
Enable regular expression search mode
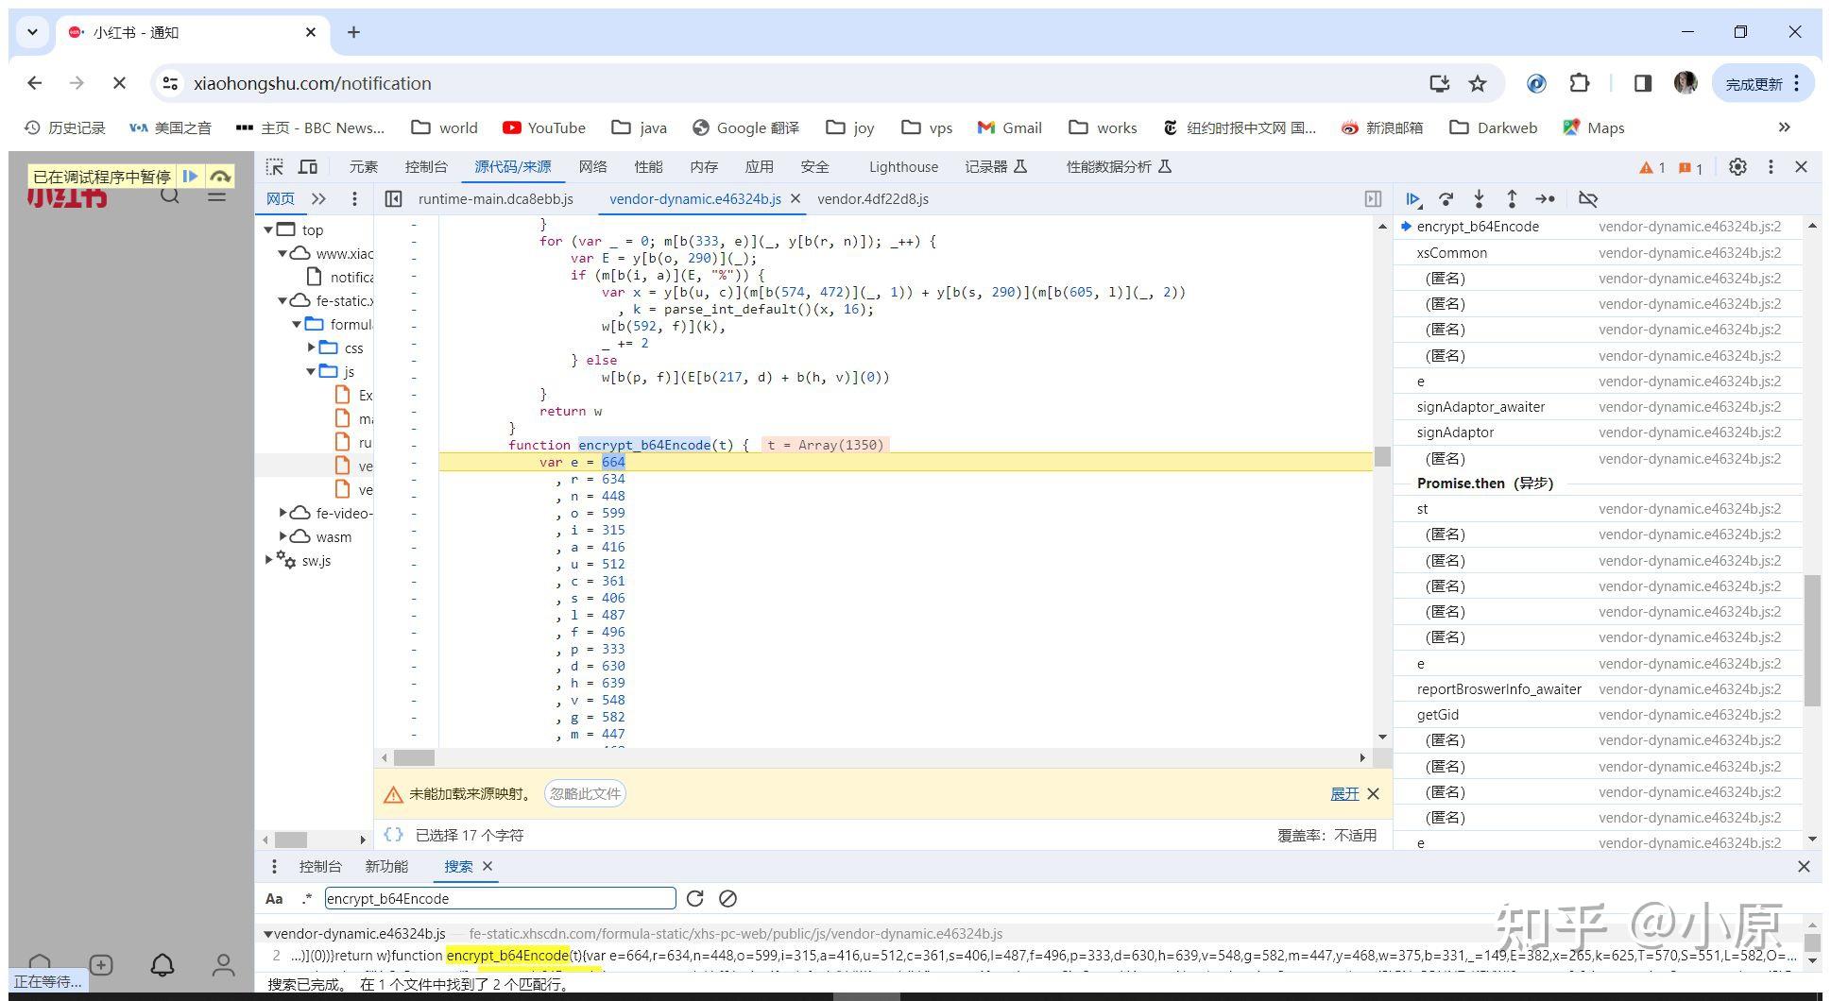click(305, 898)
